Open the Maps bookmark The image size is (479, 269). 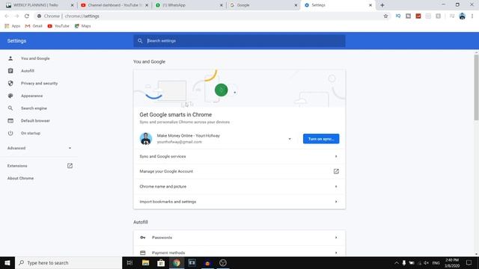pyautogui.click(x=83, y=26)
